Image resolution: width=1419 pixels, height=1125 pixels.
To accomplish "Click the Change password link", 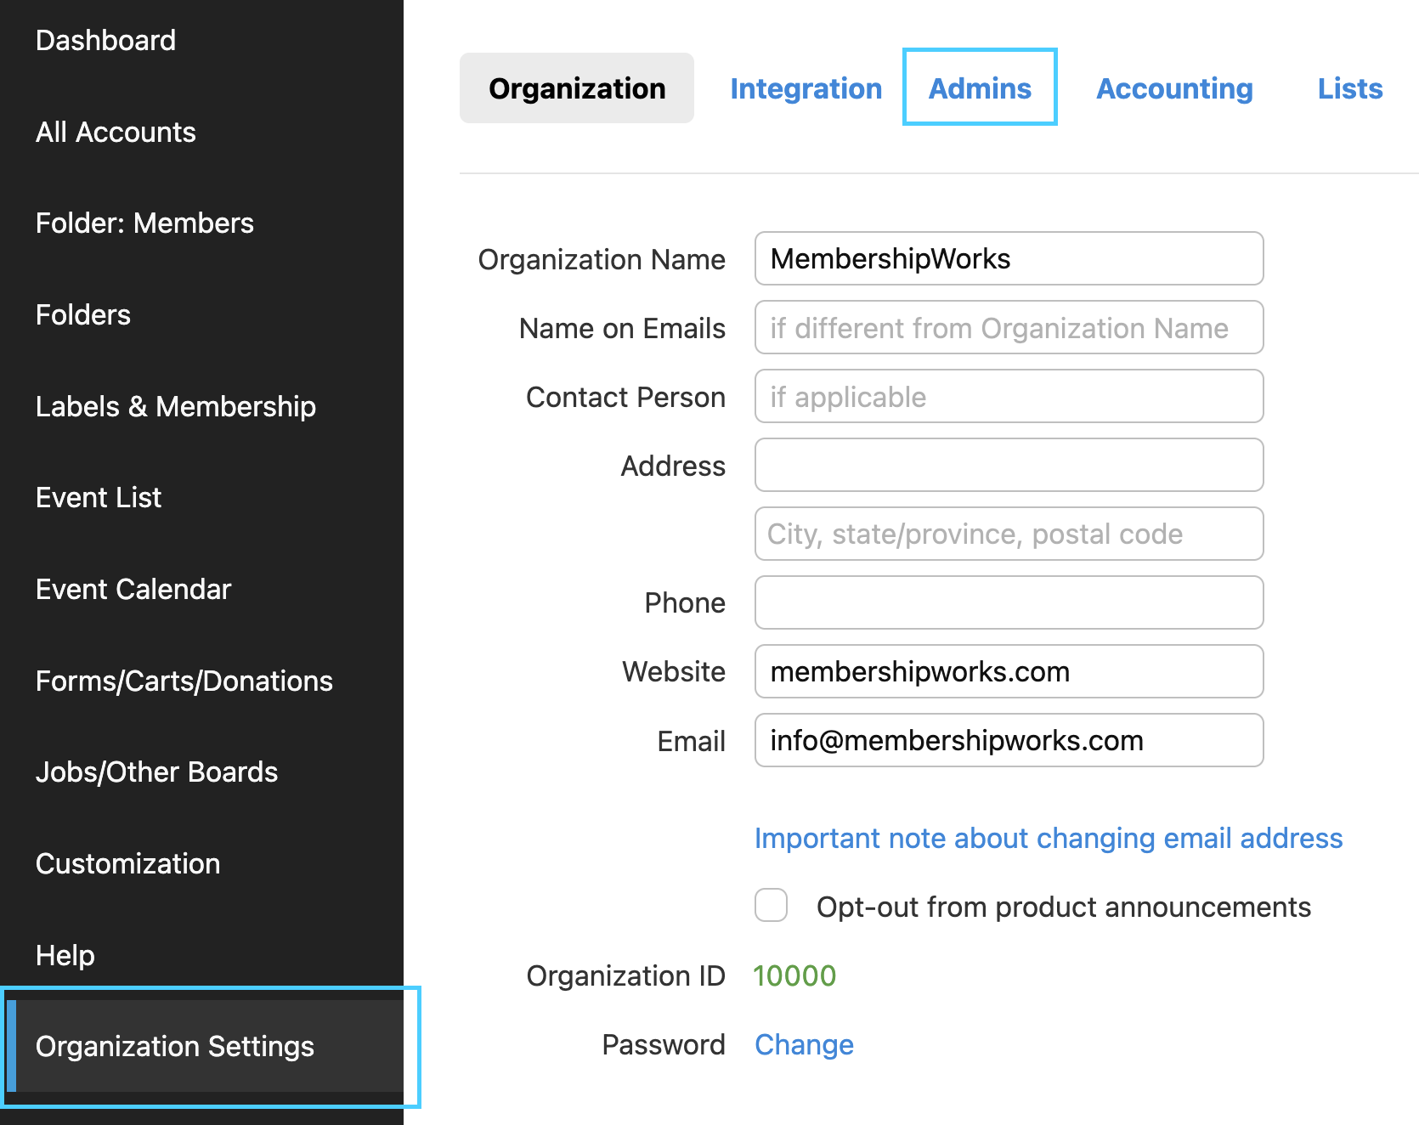I will (804, 1044).
